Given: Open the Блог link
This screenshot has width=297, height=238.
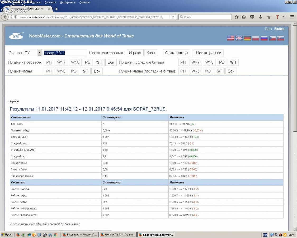Looking at the screenshot, I should pos(268,29).
